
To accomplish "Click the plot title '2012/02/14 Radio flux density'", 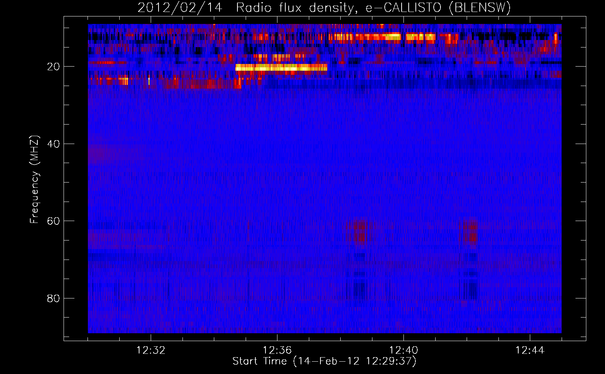I will [x=324, y=8].
